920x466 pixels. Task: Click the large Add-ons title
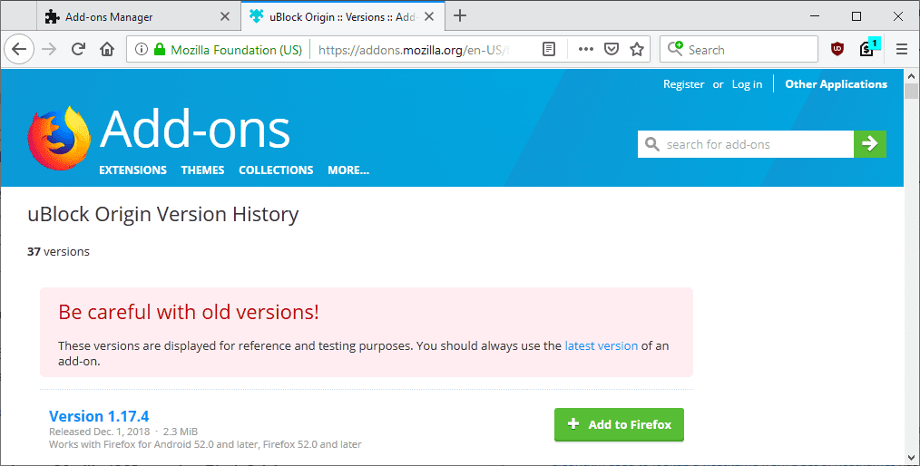[195, 130]
